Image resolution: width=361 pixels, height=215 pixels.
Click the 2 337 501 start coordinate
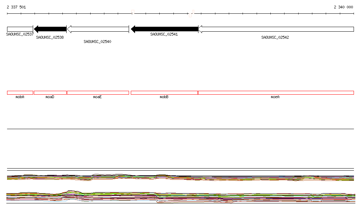(x=16, y=7)
